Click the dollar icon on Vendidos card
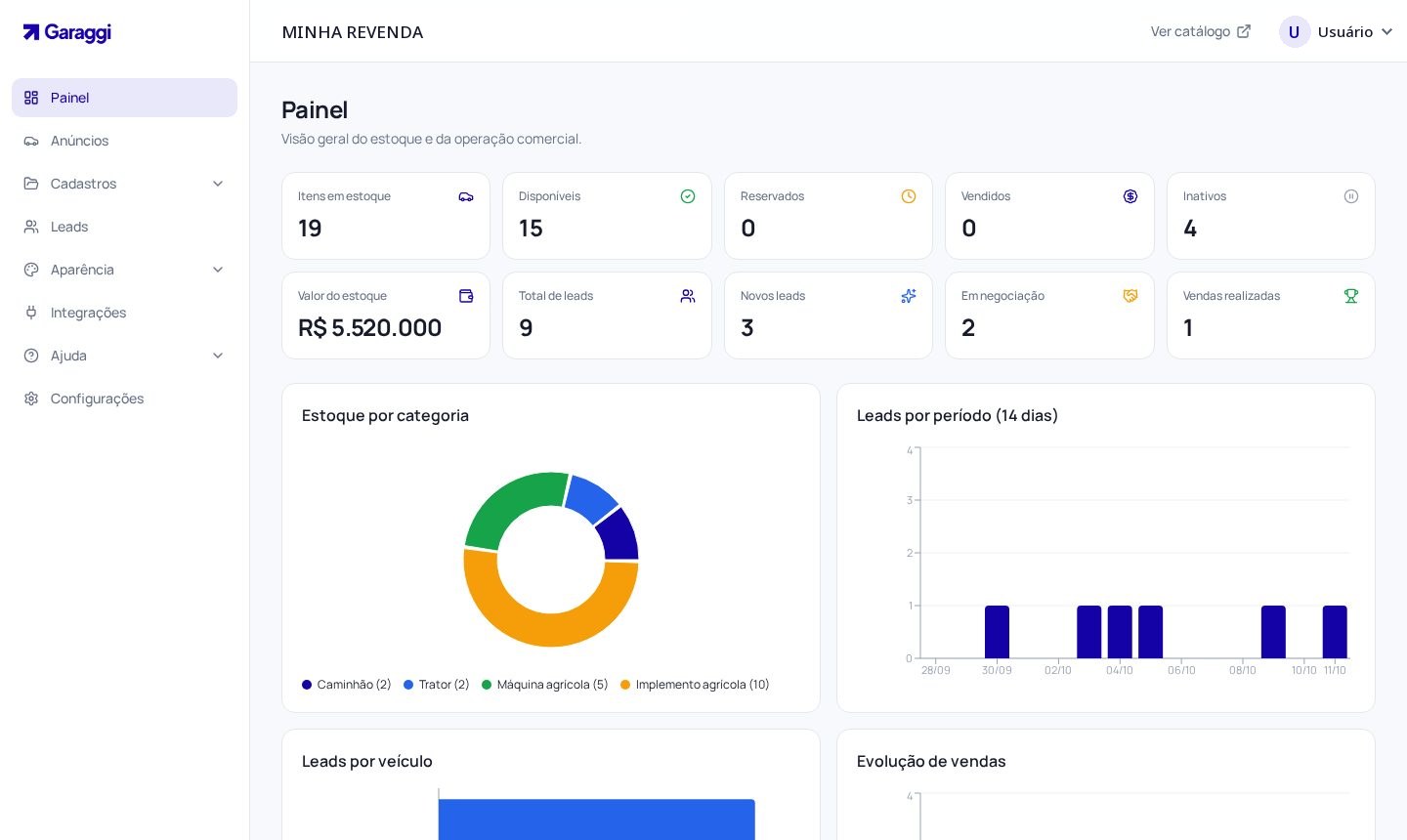1407x840 pixels. (x=1130, y=196)
